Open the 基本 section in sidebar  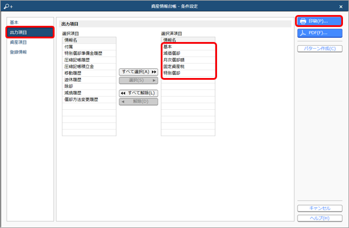pos(30,22)
